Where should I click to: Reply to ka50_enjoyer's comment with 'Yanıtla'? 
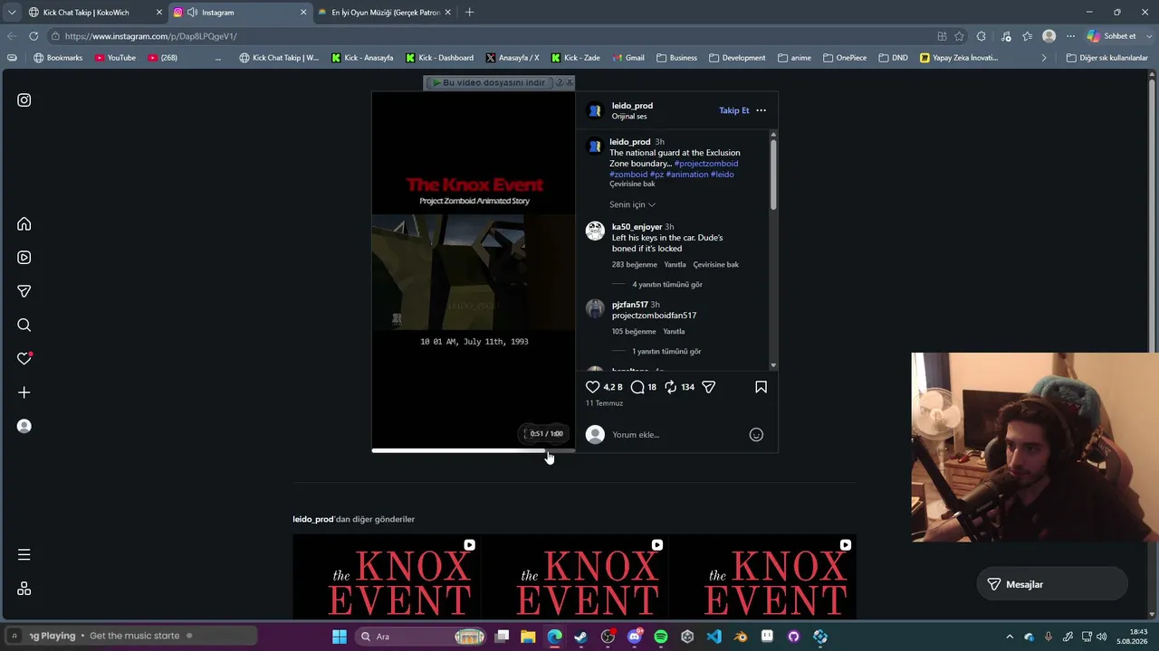pos(675,265)
